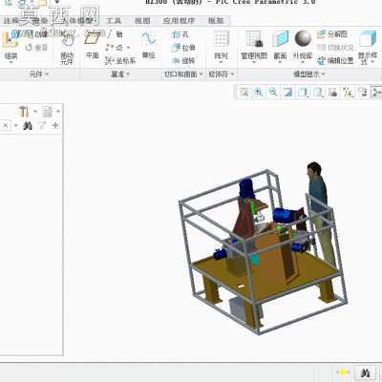Image resolution: width=382 pixels, height=382 pixels.
Task: Click the 显示样式 display style cube
Action: 368,39
